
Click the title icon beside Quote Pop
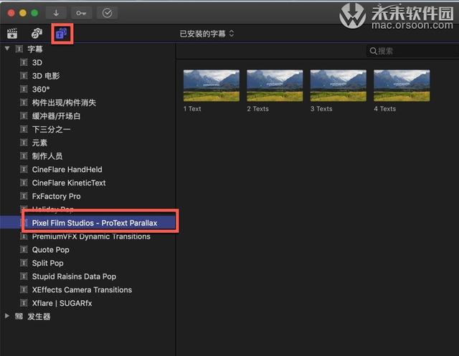pyautogui.click(x=24, y=249)
